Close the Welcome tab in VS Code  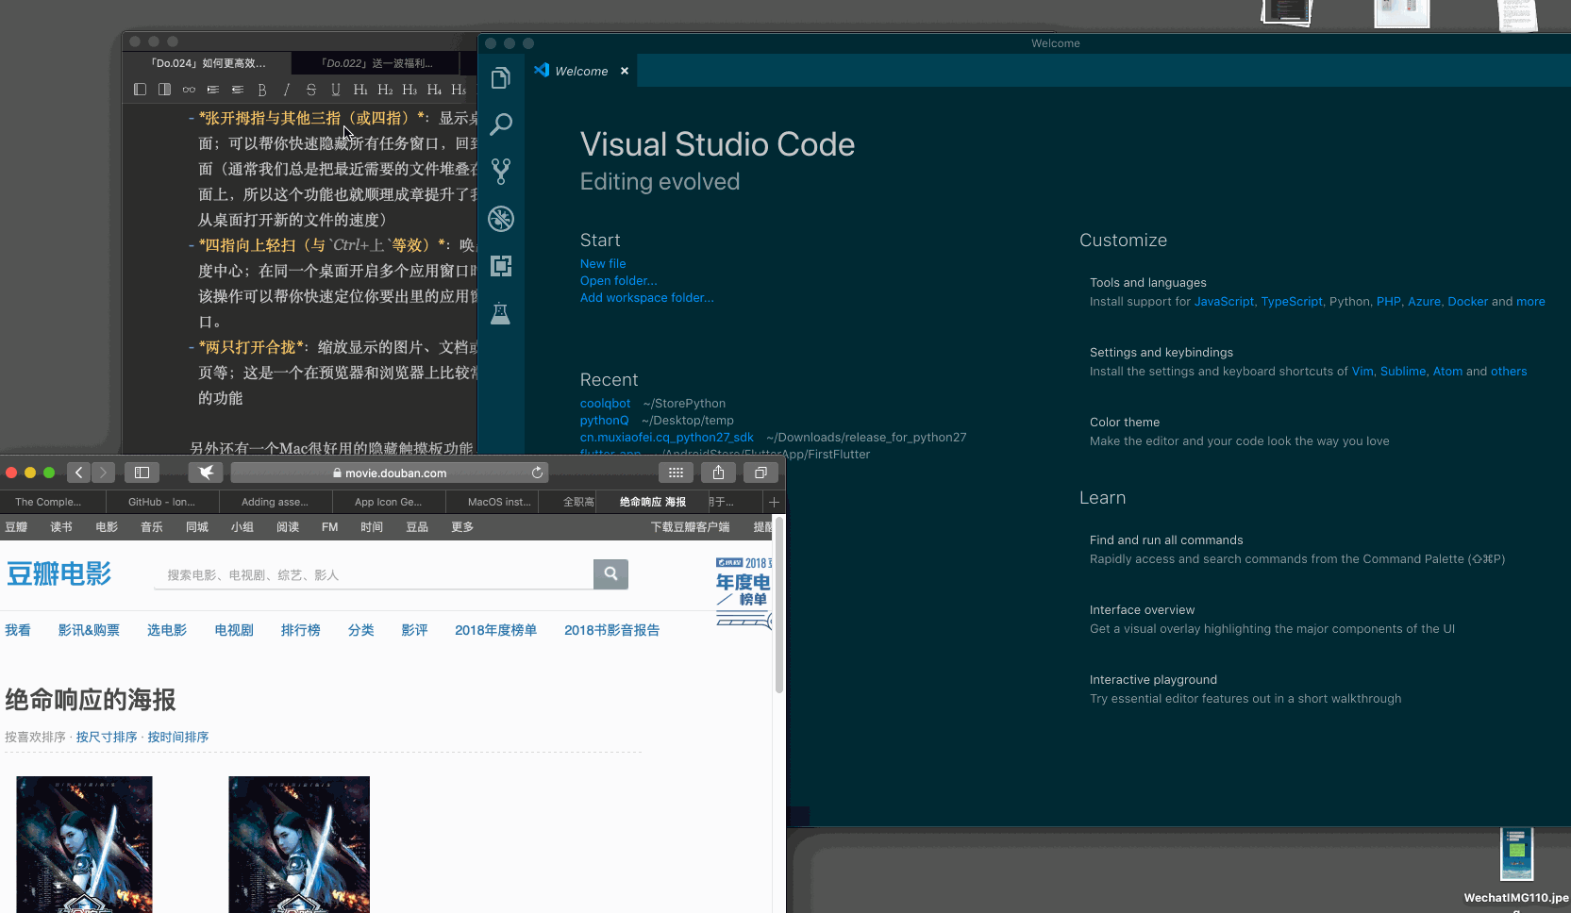coord(625,71)
